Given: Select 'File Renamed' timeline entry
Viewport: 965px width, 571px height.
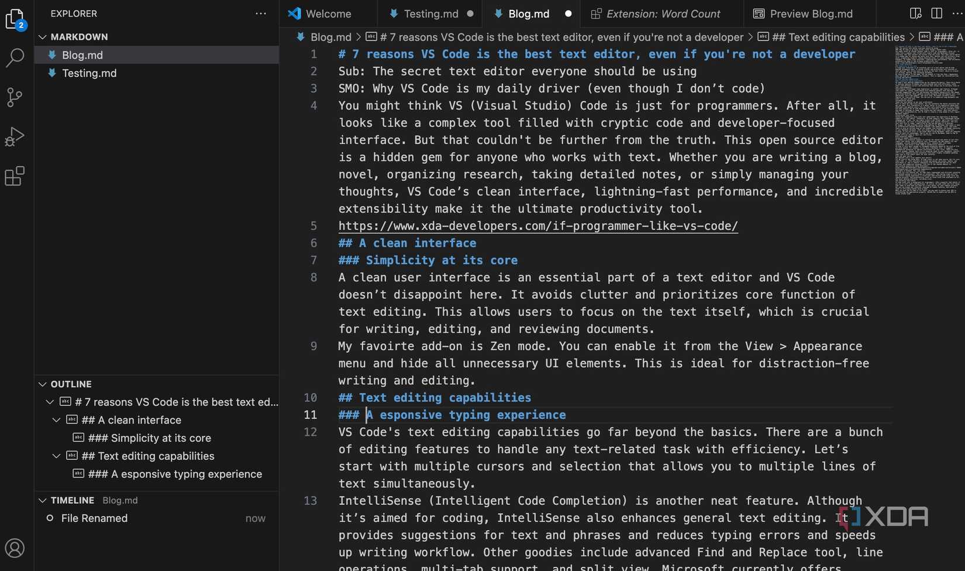Looking at the screenshot, I should pyautogui.click(x=94, y=518).
